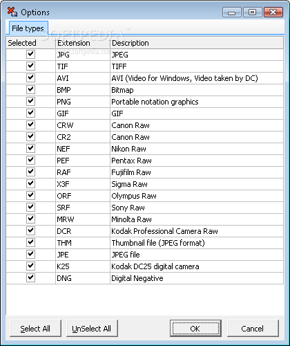290x346 pixels.
Task: Select Kodak Professional Camera Raw text
Action: pyautogui.click(x=164, y=231)
